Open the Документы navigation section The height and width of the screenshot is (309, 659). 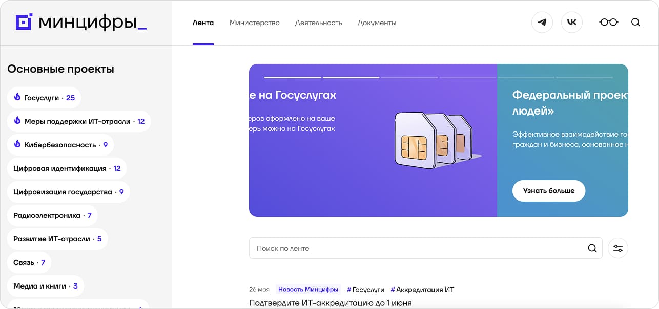pyautogui.click(x=376, y=23)
